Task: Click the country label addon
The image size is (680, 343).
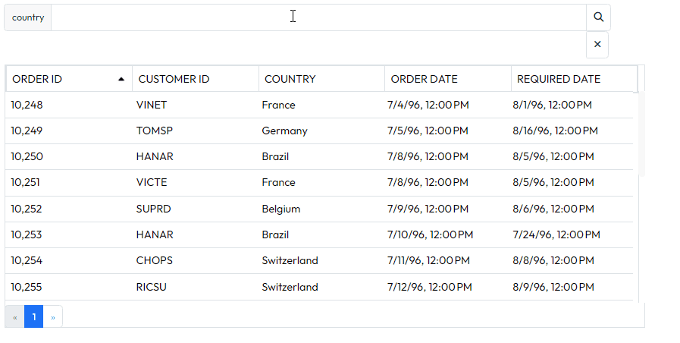Action: [x=28, y=17]
